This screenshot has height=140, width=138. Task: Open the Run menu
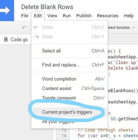click(x=67, y=16)
